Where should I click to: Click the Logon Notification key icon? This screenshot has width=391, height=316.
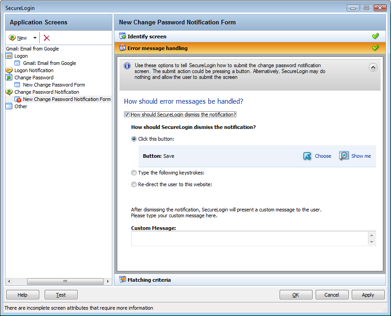click(9, 70)
